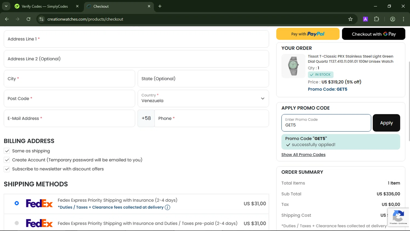410x231 pixels.
Task: Select Fedex Express shipping with duties at delivery
Action: (x=17, y=203)
